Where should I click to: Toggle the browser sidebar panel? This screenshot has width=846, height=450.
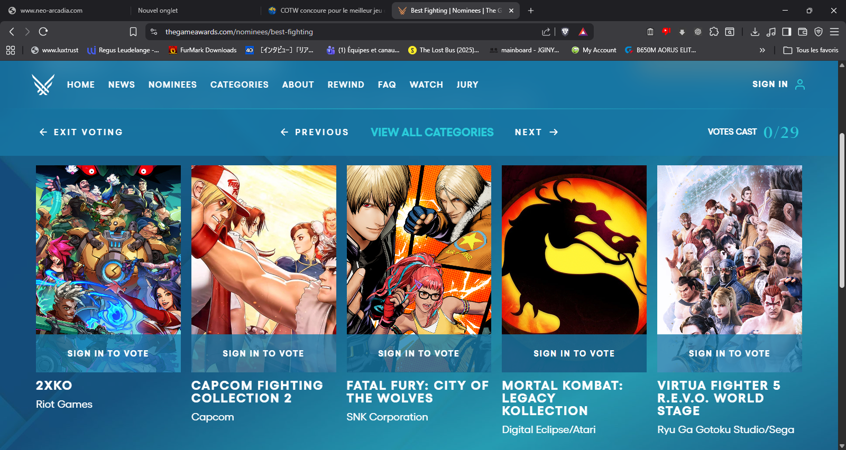tap(787, 32)
